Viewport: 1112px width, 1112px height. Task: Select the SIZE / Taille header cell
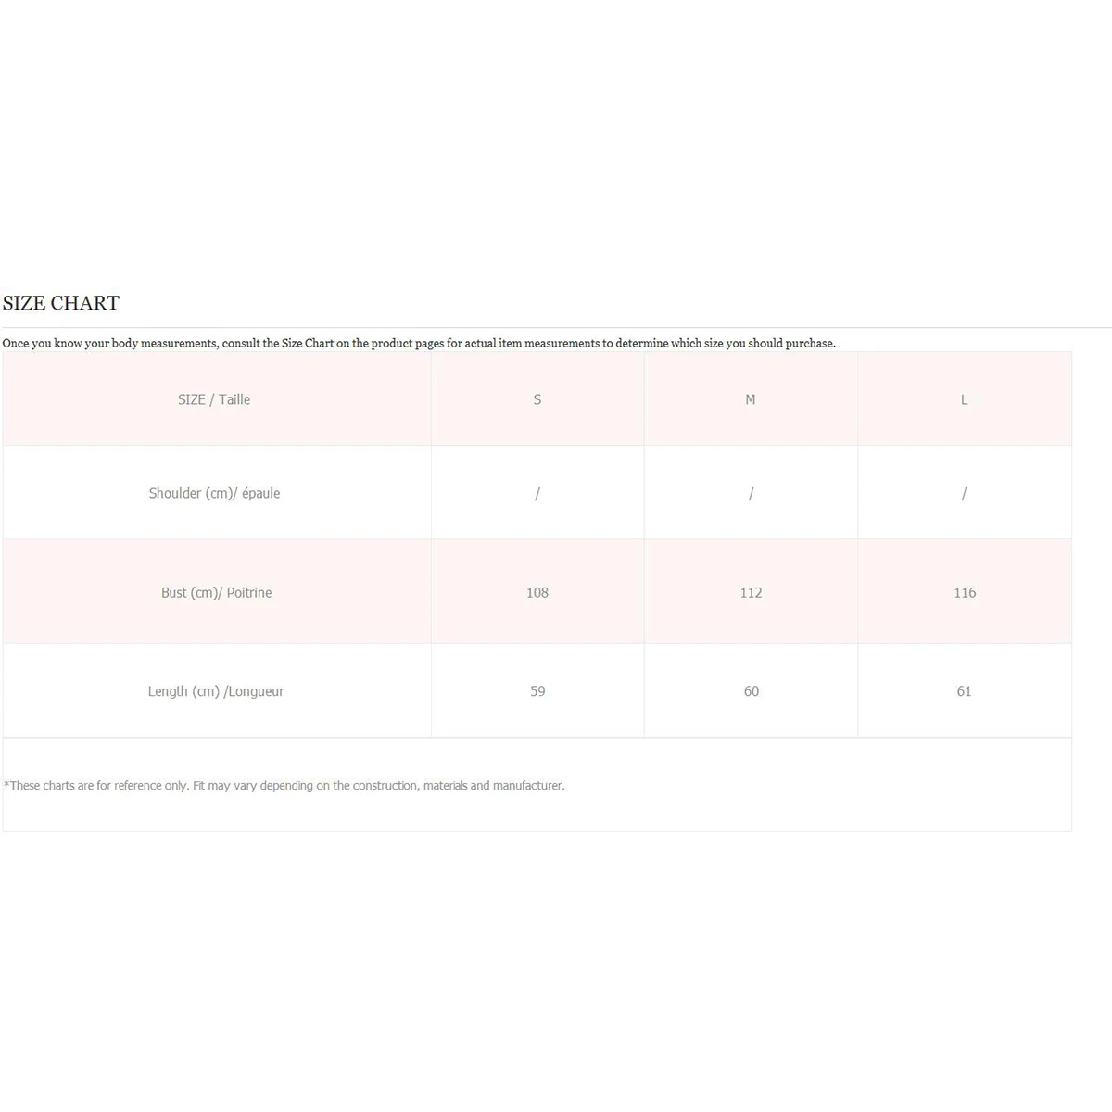[x=214, y=399]
